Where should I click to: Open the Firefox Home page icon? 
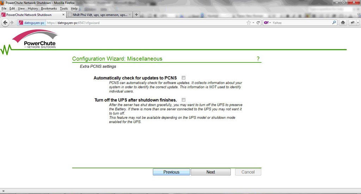coord(343,23)
